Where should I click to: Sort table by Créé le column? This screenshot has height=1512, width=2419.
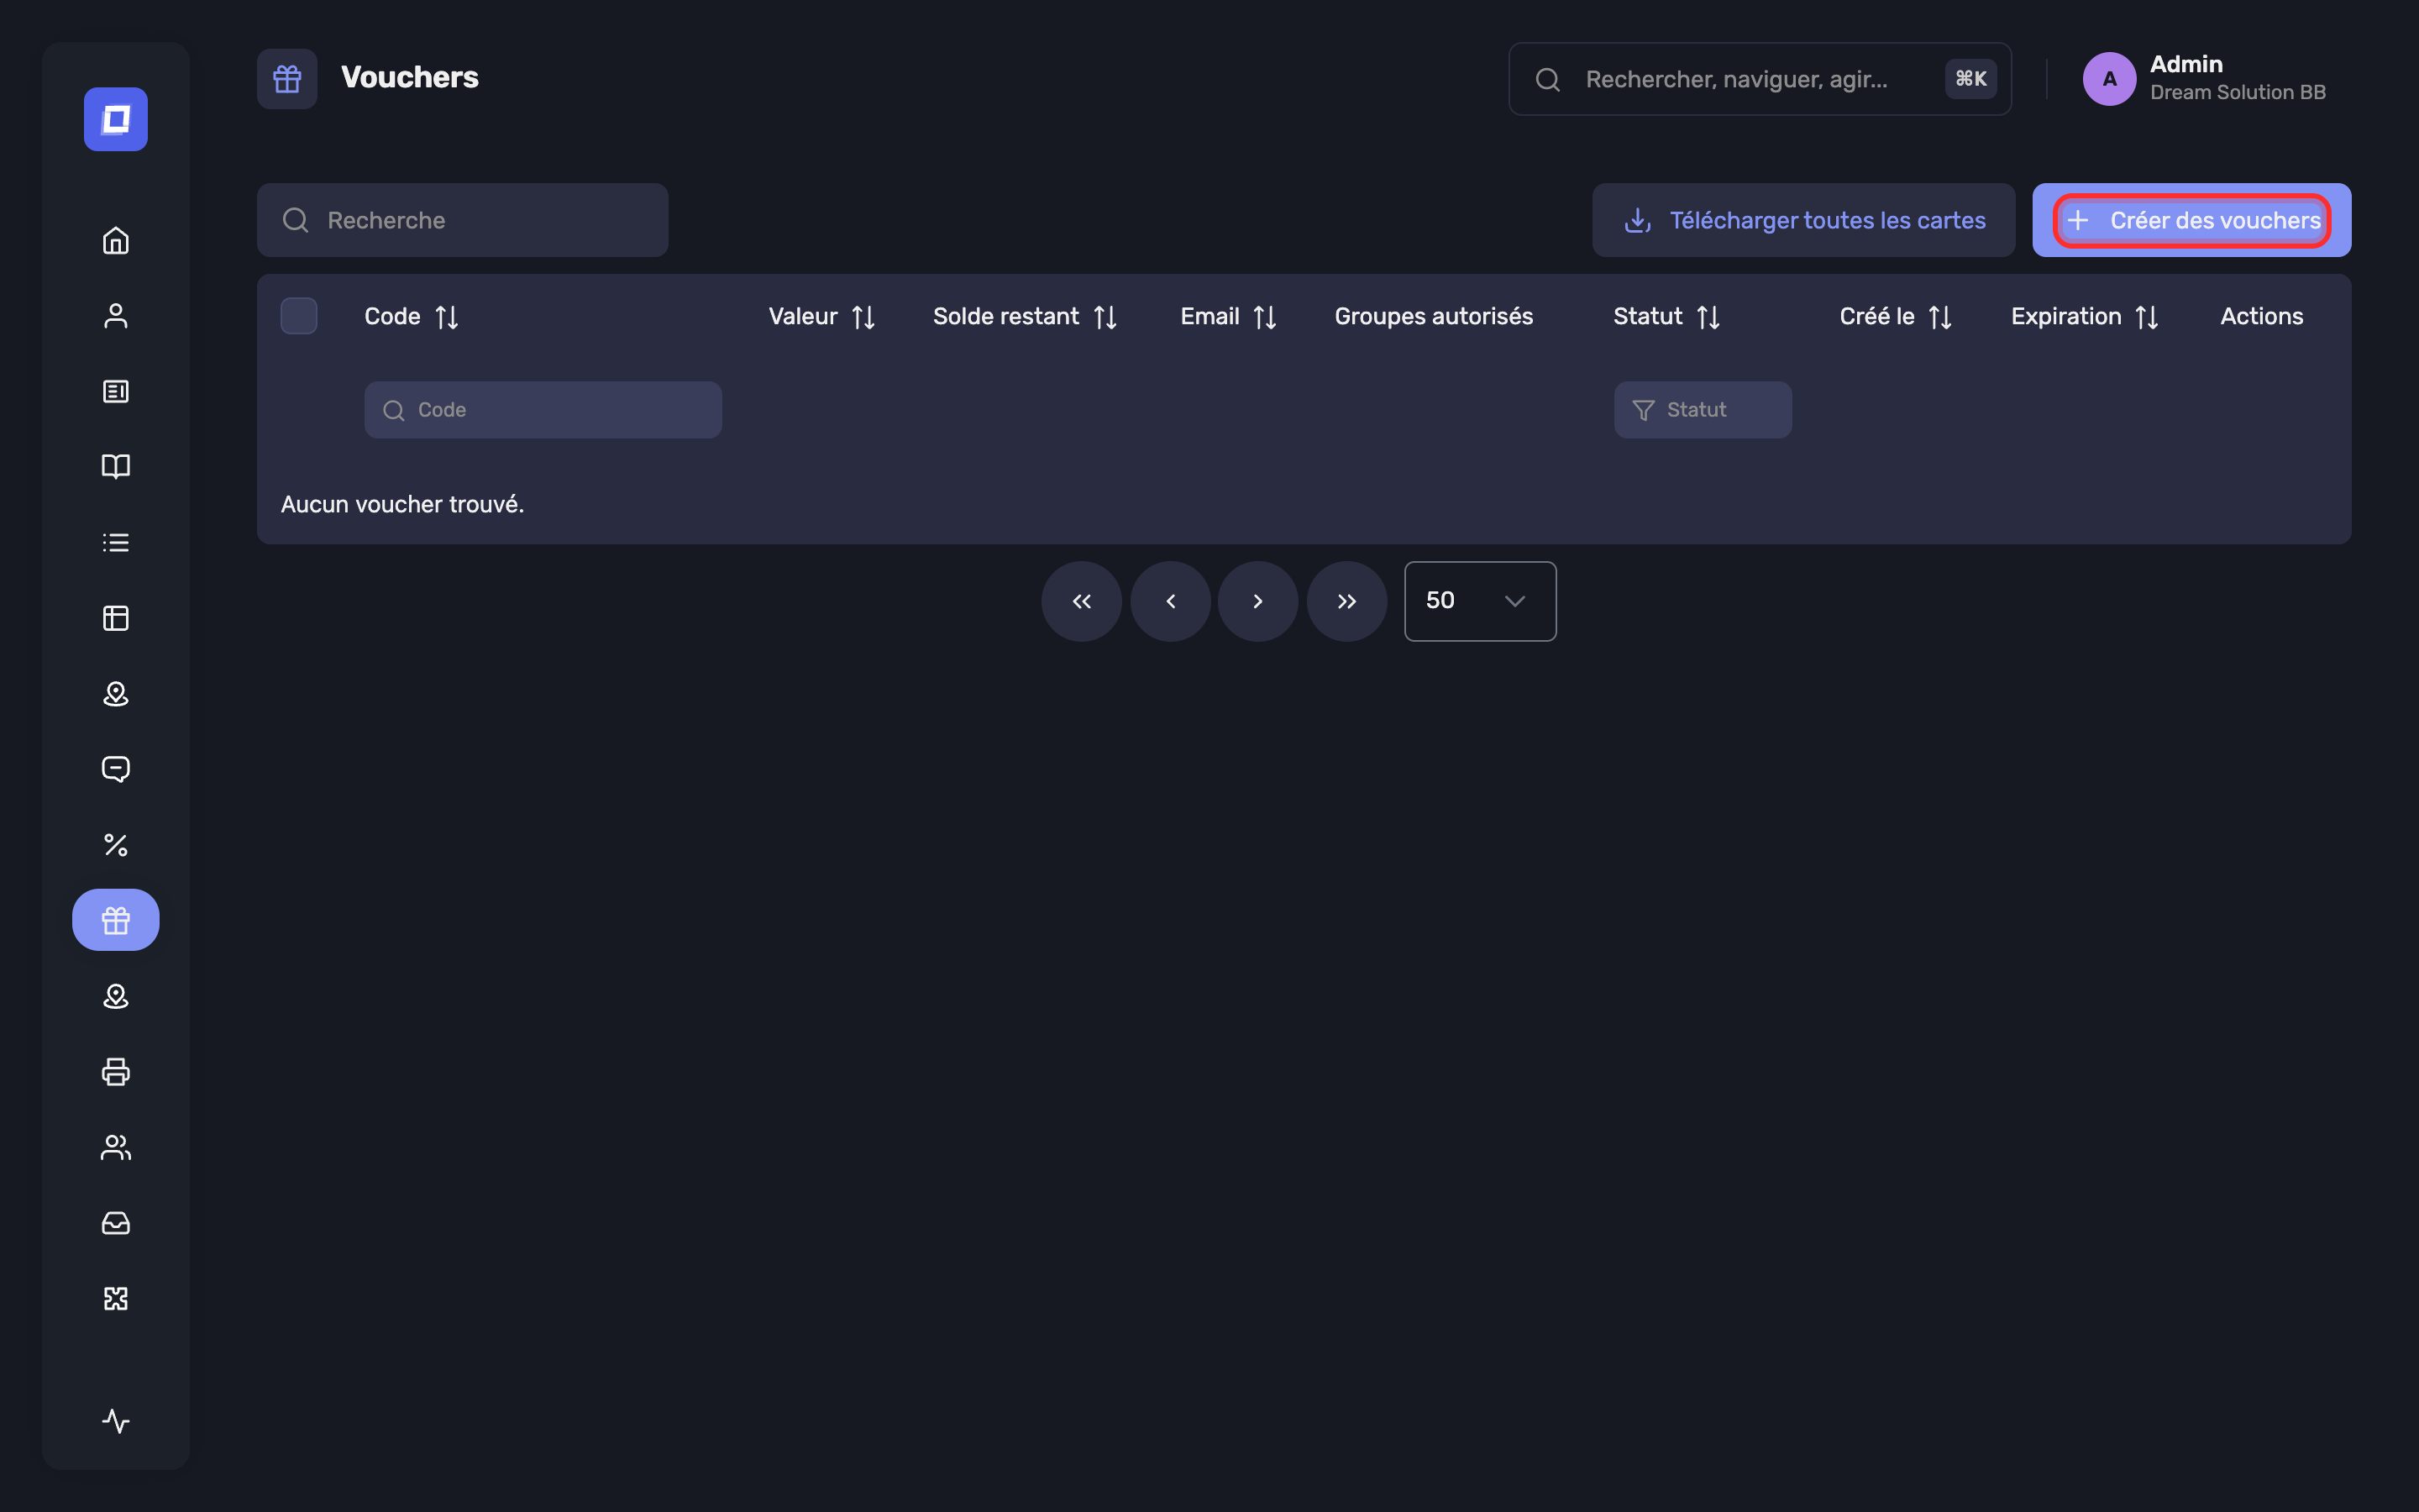pyautogui.click(x=1941, y=317)
